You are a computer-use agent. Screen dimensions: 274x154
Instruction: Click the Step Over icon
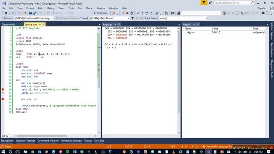(146, 13)
